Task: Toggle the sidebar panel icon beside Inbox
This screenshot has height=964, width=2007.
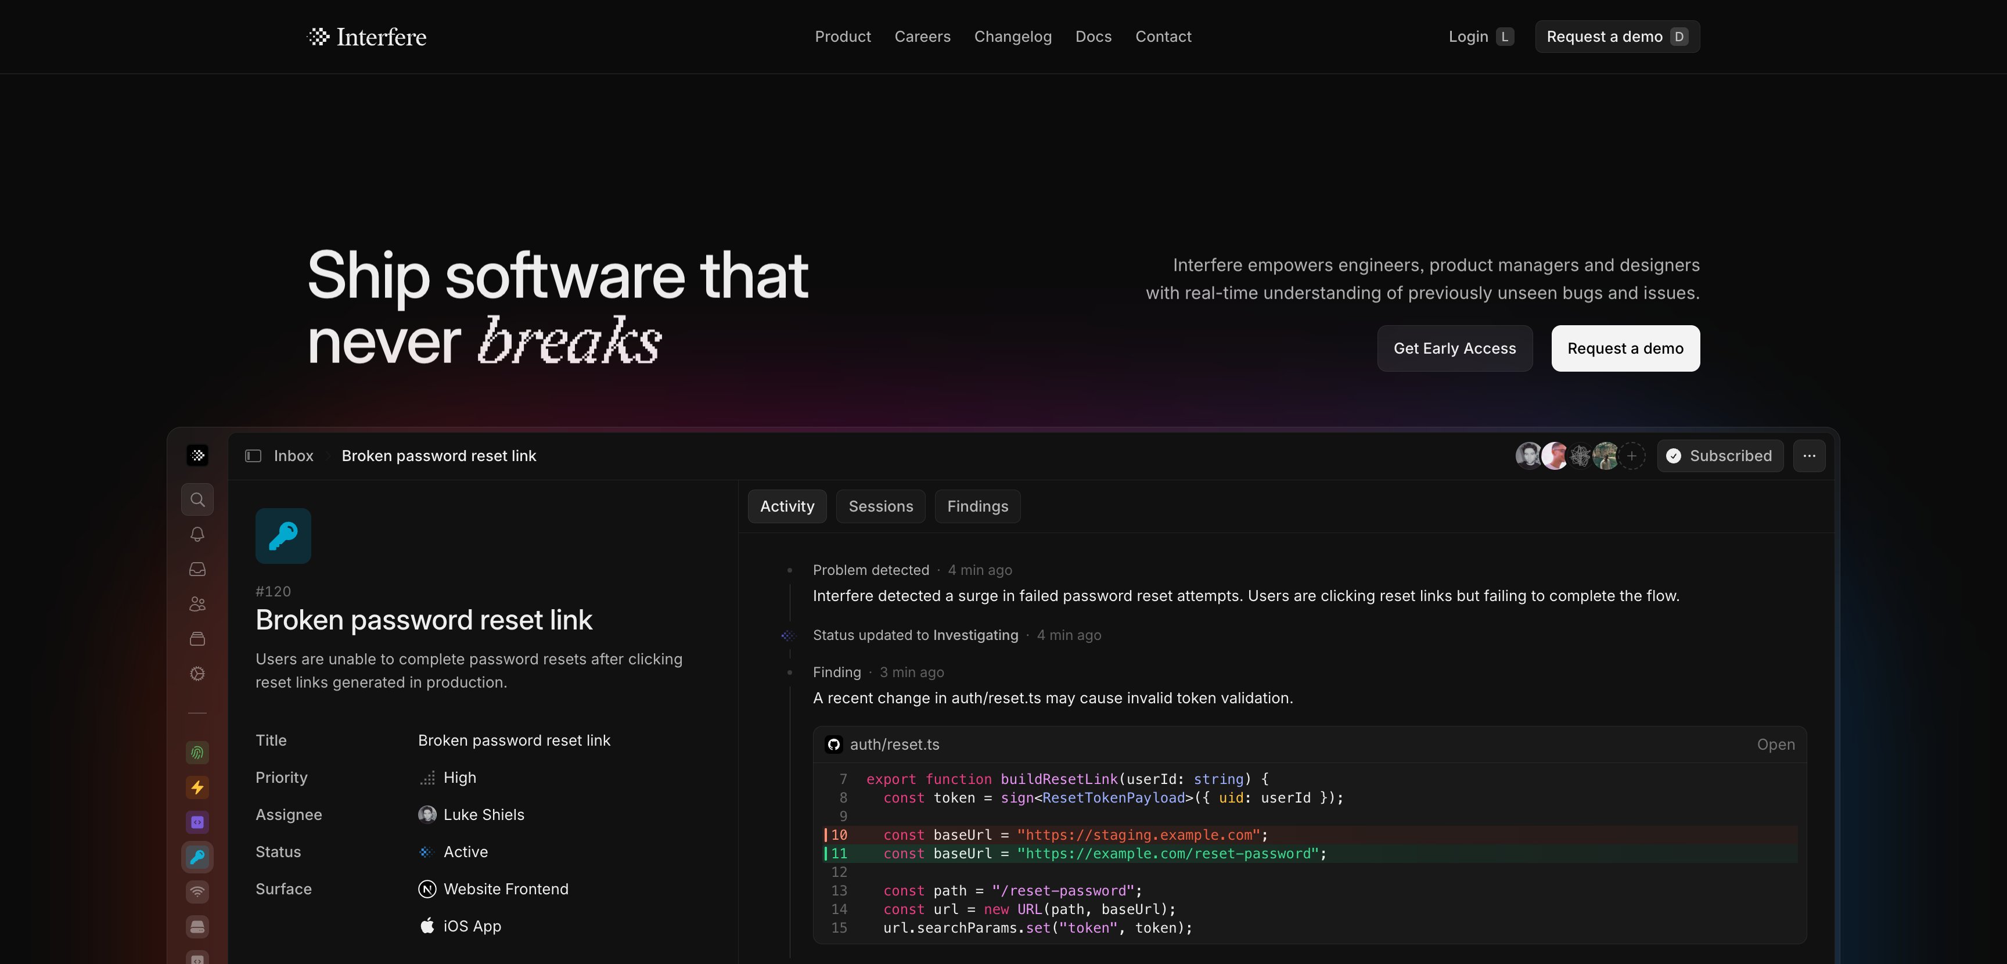Action: pos(253,456)
